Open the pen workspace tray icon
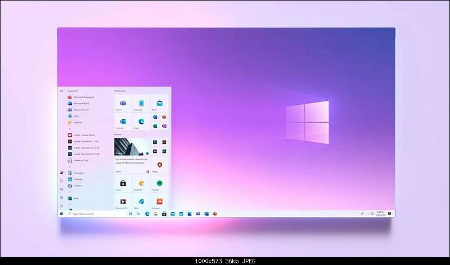 point(362,213)
